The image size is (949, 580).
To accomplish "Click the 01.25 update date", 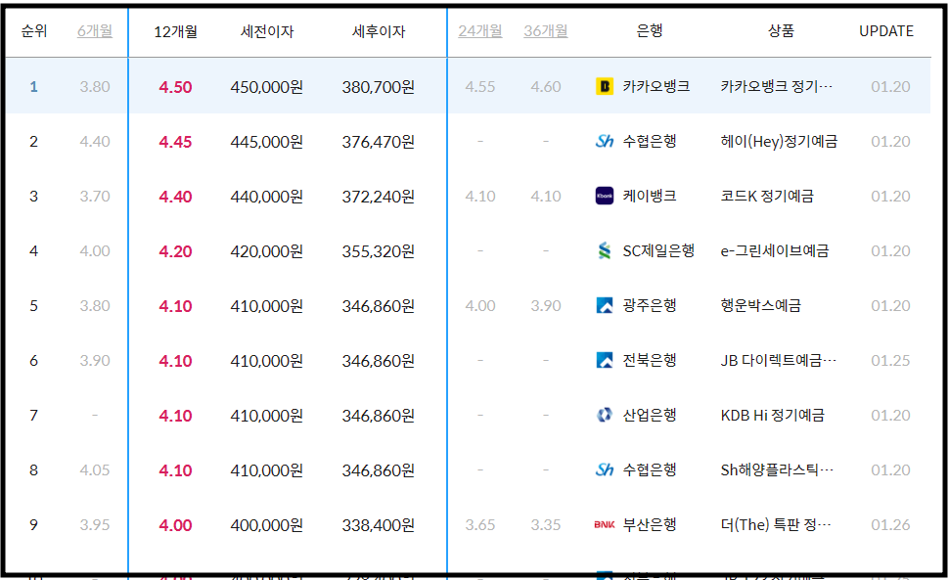I will (890, 361).
